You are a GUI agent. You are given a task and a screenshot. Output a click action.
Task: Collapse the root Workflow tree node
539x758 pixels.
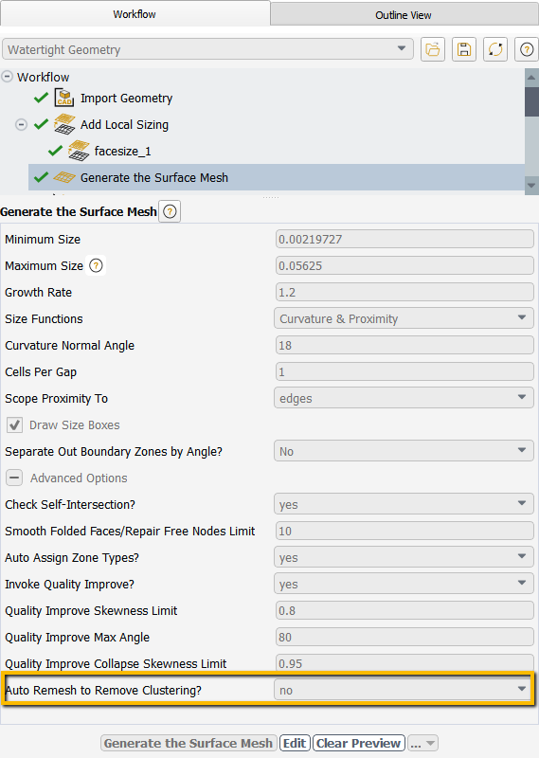[x=7, y=77]
